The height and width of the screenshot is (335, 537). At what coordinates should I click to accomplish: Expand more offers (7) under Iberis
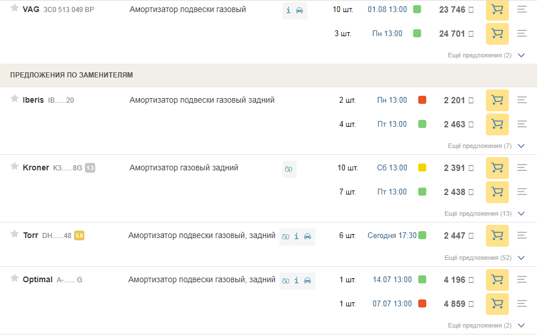pos(485,146)
